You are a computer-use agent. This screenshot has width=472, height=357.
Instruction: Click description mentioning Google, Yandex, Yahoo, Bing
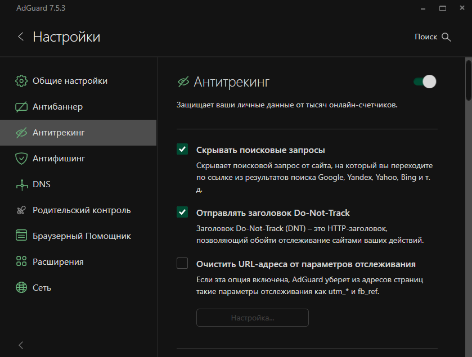tap(314, 178)
